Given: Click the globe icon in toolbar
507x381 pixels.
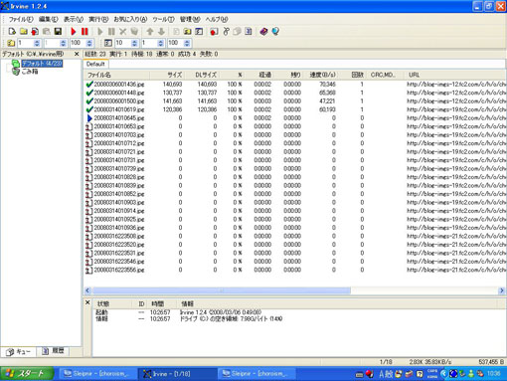Looking at the screenshot, I should point(275,32).
